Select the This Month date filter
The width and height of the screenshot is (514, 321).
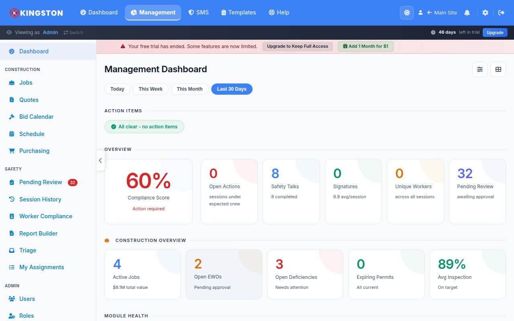coord(190,89)
